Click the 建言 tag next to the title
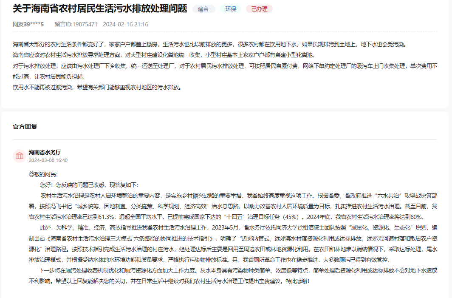The height and width of the screenshot is (298, 452). (203, 9)
